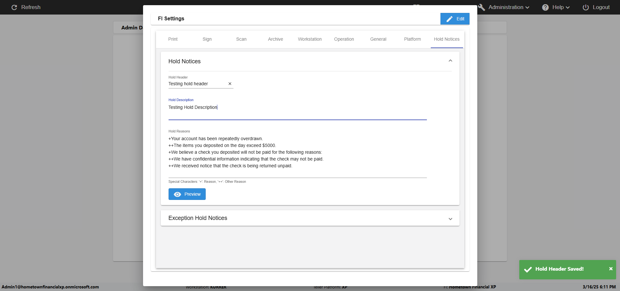Click into the Hold Header text field
The height and width of the screenshot is (291, 620).
[197, 84]
